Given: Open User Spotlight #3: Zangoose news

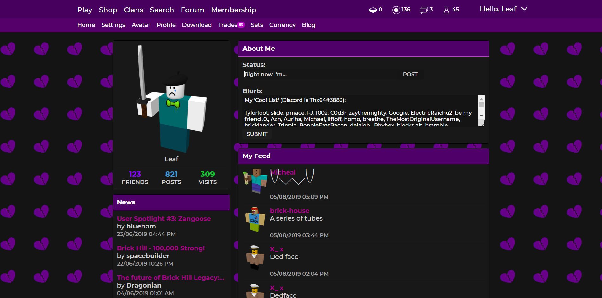Looking at the screenshot, I should click(164, 219).
